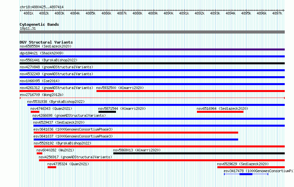The height and width of the screenshot is (187, 294).
Task: Select nsv5526192 (ByrskaBishop2022) label
Action: pos(62,143)
